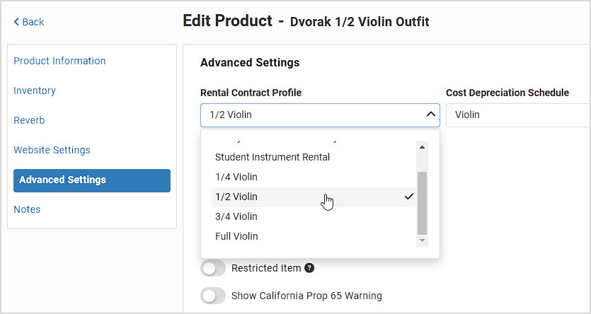Click the Restricted Item help icon

click(309, 268)
